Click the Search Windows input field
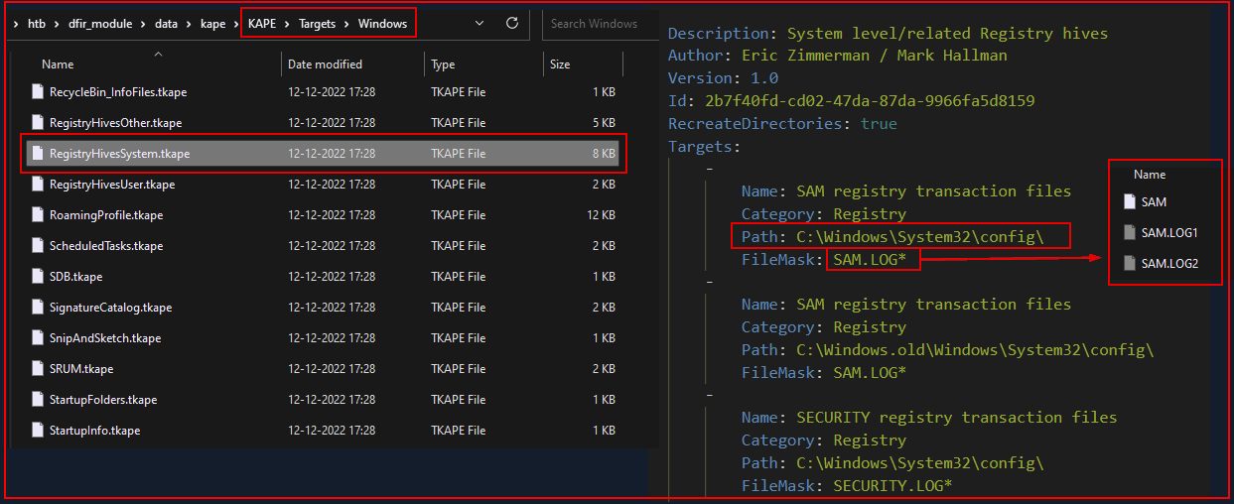 point(596,24)
